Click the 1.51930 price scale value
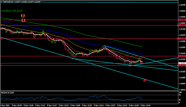 click(182, 17)
